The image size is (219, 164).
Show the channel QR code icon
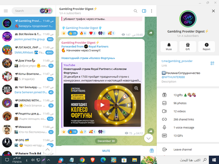[x=212, y=63]
